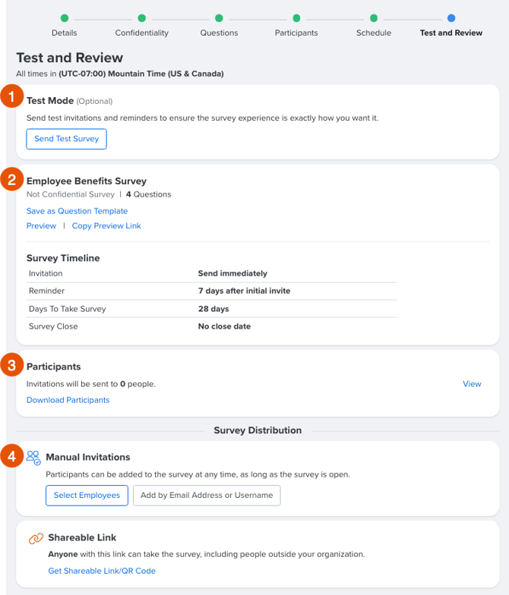Screen dimensions: 509x595
Task: Jump to the Participants step
Action: (296, 33)
